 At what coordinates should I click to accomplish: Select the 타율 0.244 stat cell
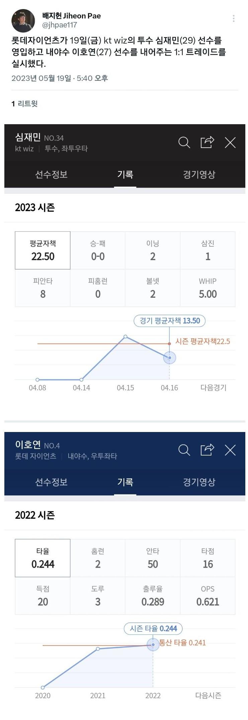pyautogui.click(x=43, y=558)
